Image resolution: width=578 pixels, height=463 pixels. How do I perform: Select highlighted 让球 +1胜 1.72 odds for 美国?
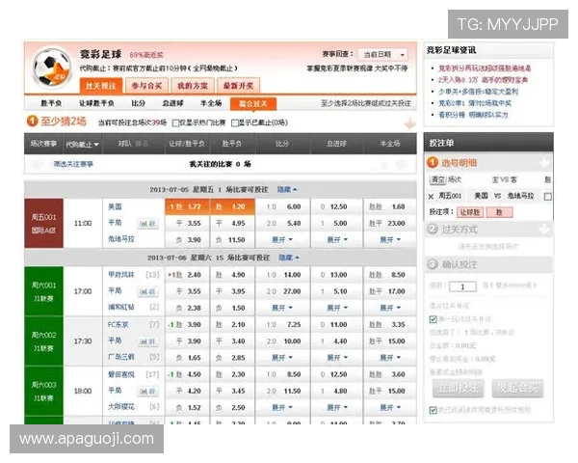(x=187, y=206)
